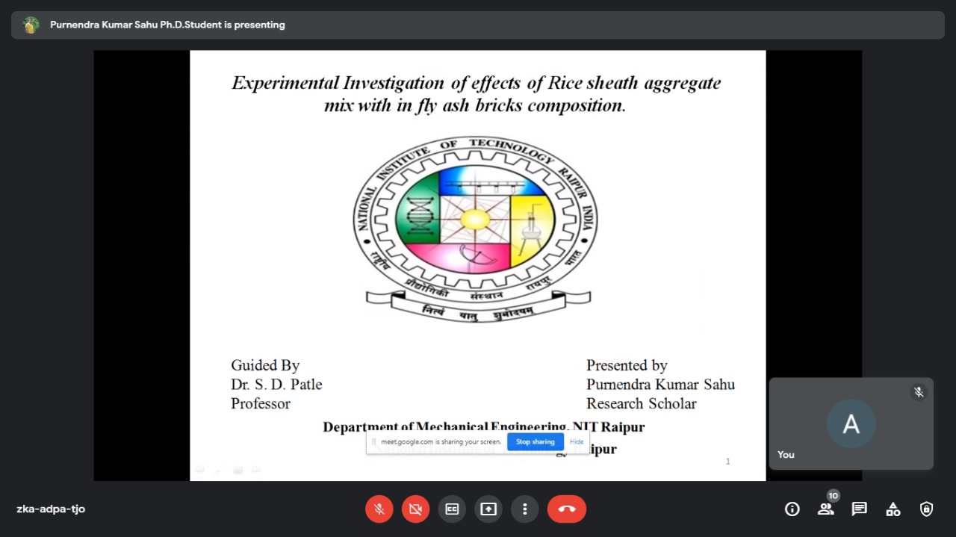Click the present now screen-share icon
This screenshot has height=537, width=956.
(488, 509)
